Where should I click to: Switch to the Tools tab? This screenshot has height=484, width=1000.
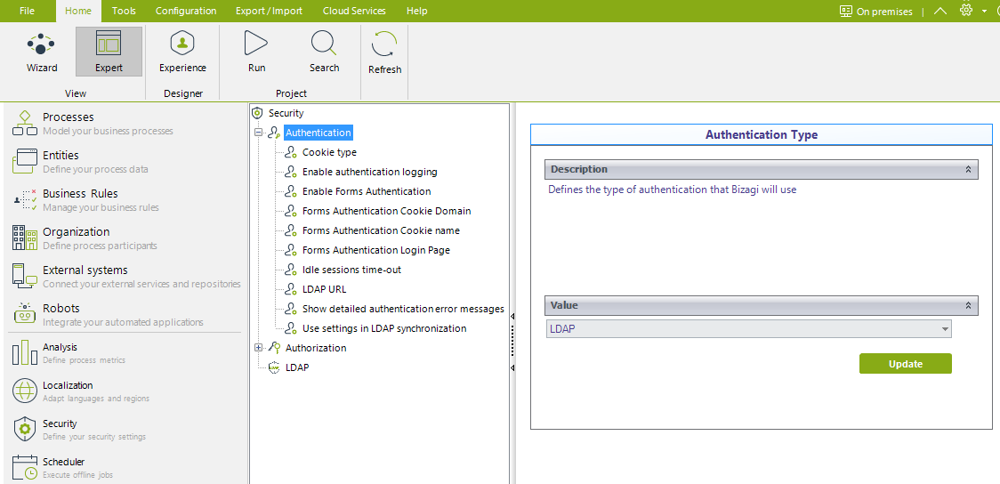(x=124, y=11)
